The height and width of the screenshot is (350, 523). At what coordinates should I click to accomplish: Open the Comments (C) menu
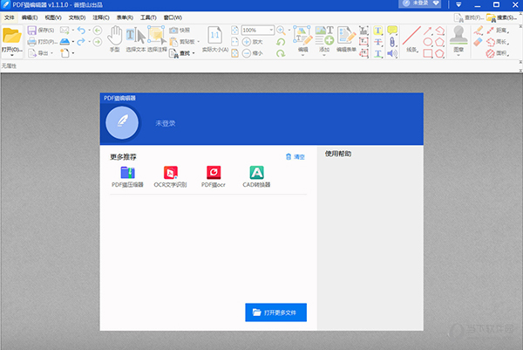(101, 17)
